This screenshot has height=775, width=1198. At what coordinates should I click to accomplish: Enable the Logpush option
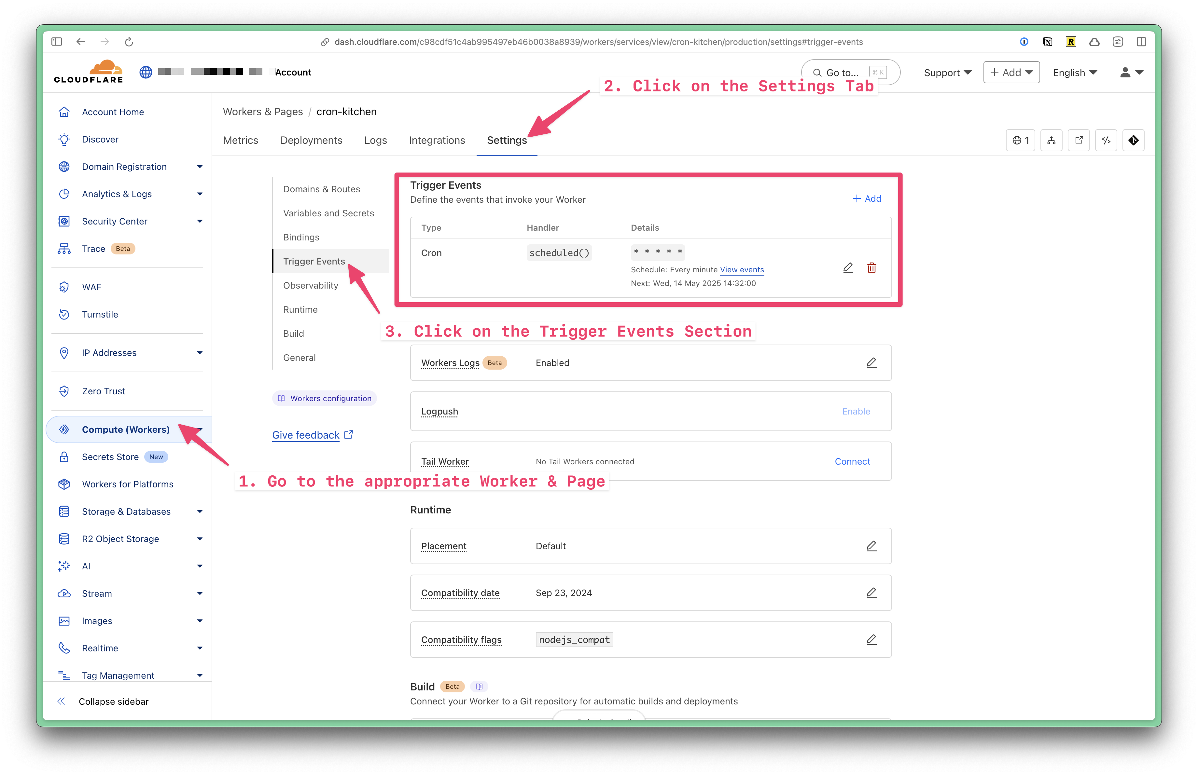tap(856, 411)
